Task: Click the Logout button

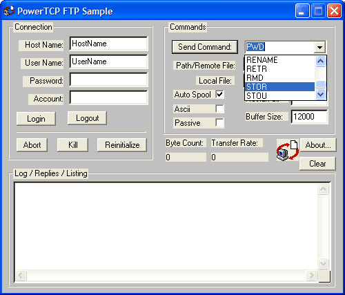Action: tap(87, 118)
